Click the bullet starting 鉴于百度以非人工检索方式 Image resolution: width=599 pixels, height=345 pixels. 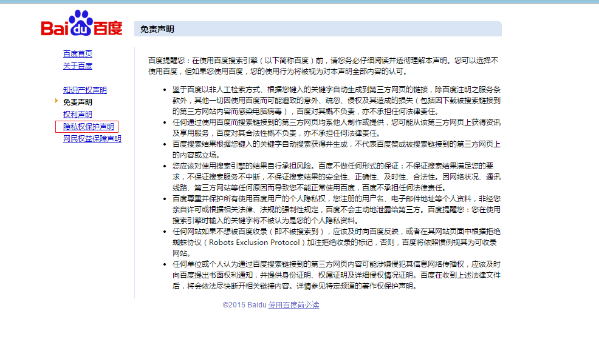pyautogui.click(x=336, y=101)
